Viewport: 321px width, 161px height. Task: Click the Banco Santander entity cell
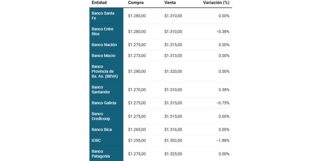coord(106,90)
